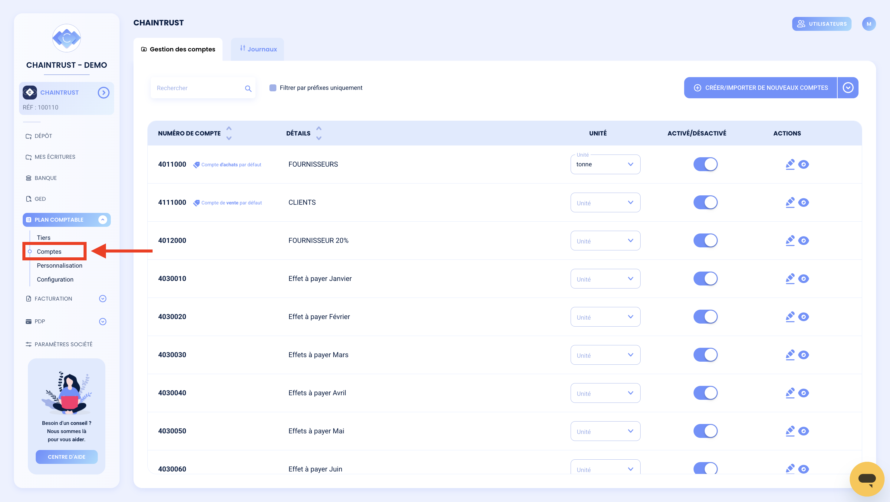View Effet à payer Janvier account details
Image resolution: width=890 pixels, height=502 pixels.
pyautogui.click(x=804, y=279)
